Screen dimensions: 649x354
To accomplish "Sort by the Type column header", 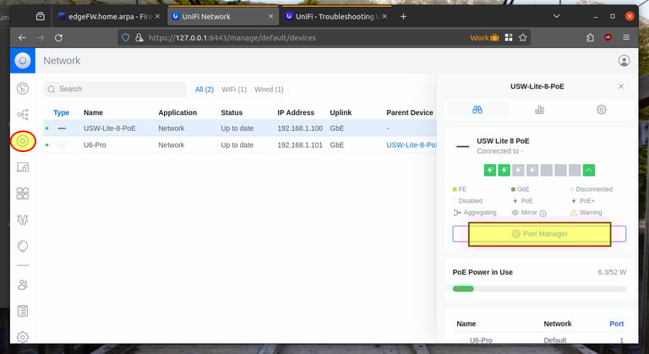I will point(61,112).
